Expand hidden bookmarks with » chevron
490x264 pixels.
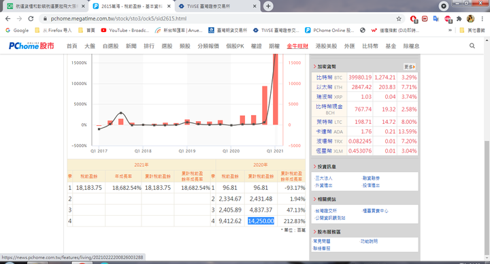pyautogui.click(x=450, y=31)
